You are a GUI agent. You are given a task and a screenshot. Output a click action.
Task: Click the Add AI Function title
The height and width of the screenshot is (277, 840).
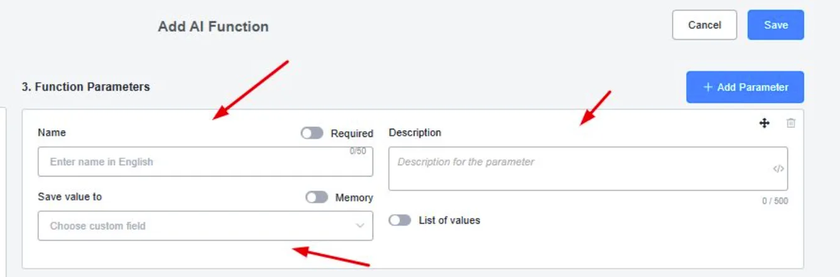tap(214, 26)
